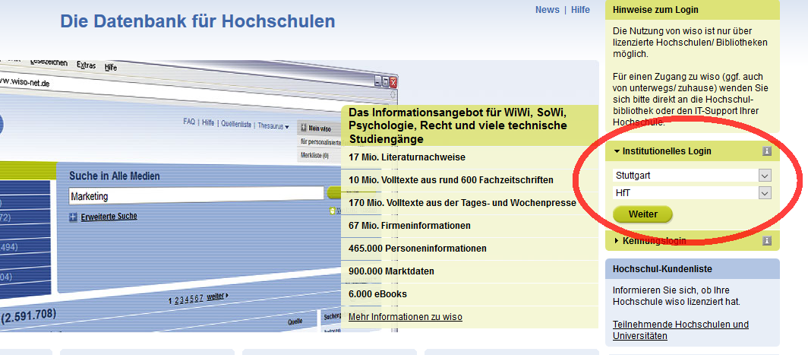
Task: Click Die Datenbank für Hochschulen title
Action: point(198,21)
